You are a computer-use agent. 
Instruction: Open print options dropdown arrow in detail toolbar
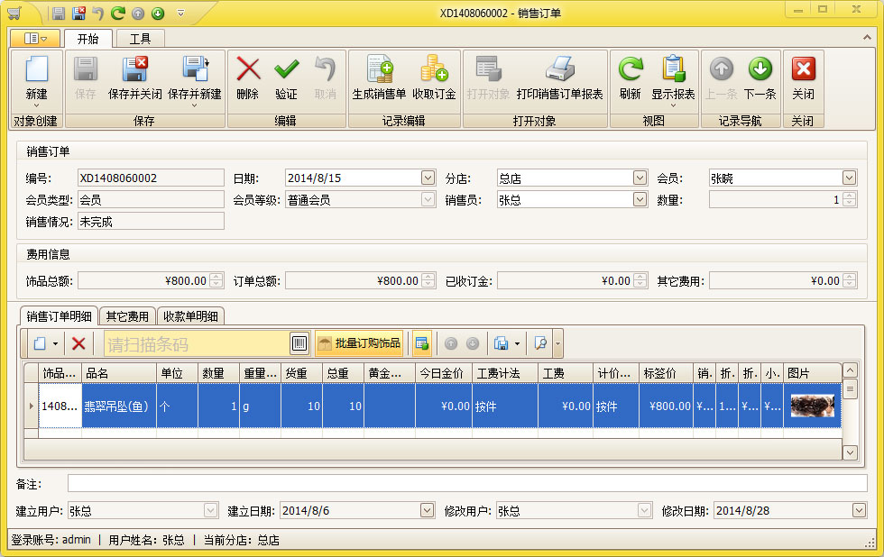coord(517,343)
